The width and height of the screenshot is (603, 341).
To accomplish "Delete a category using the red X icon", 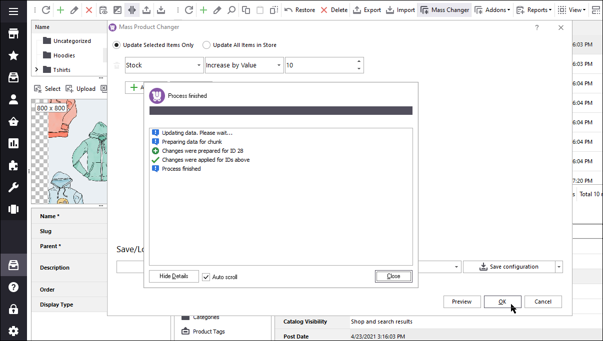I will coord(88,9).
